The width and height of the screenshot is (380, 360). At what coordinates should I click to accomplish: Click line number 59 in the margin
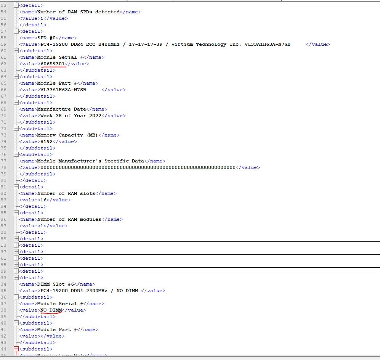tap(3, 44)
